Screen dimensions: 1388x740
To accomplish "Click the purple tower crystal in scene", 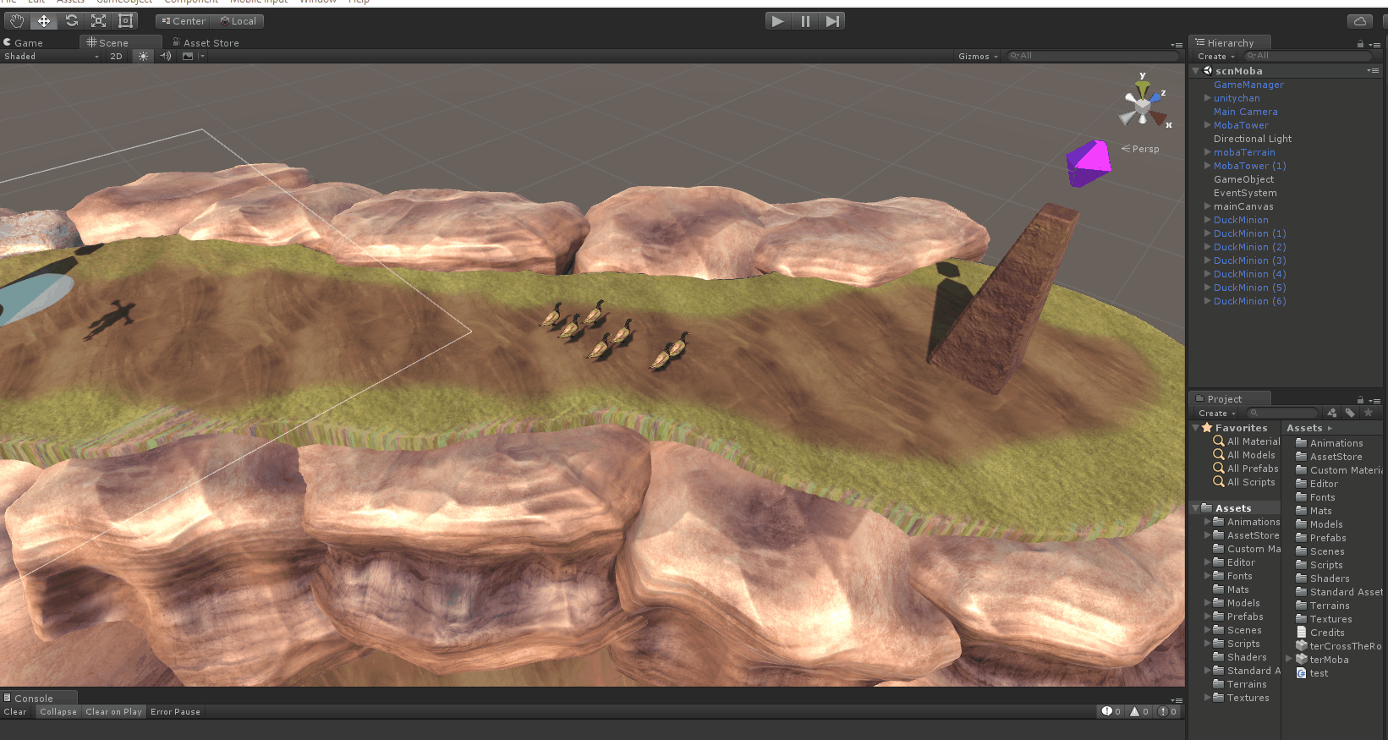I will point(1088,162).
